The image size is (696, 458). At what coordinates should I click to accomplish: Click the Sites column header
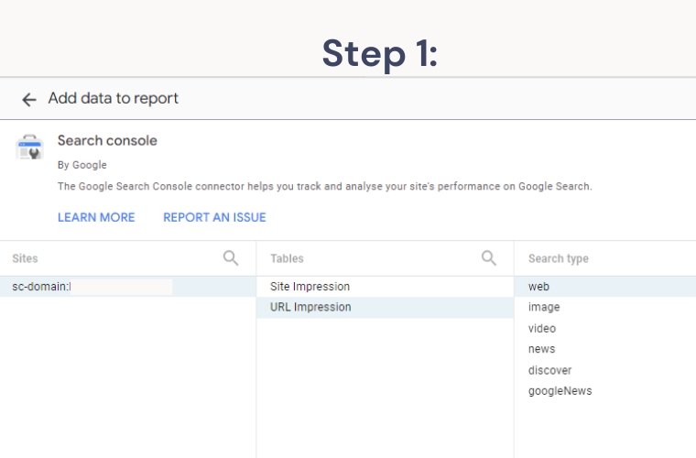tap(25, 258)
